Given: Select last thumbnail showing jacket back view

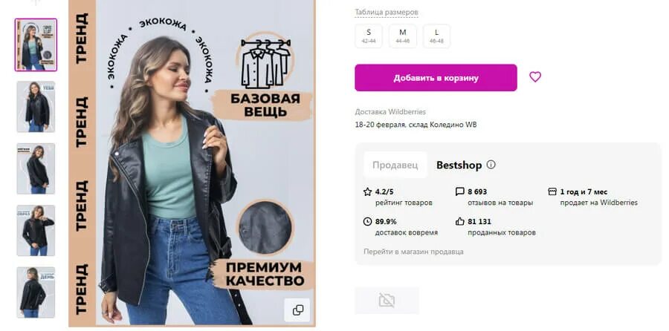Looking at the screenshot, I should pos(36,292).
